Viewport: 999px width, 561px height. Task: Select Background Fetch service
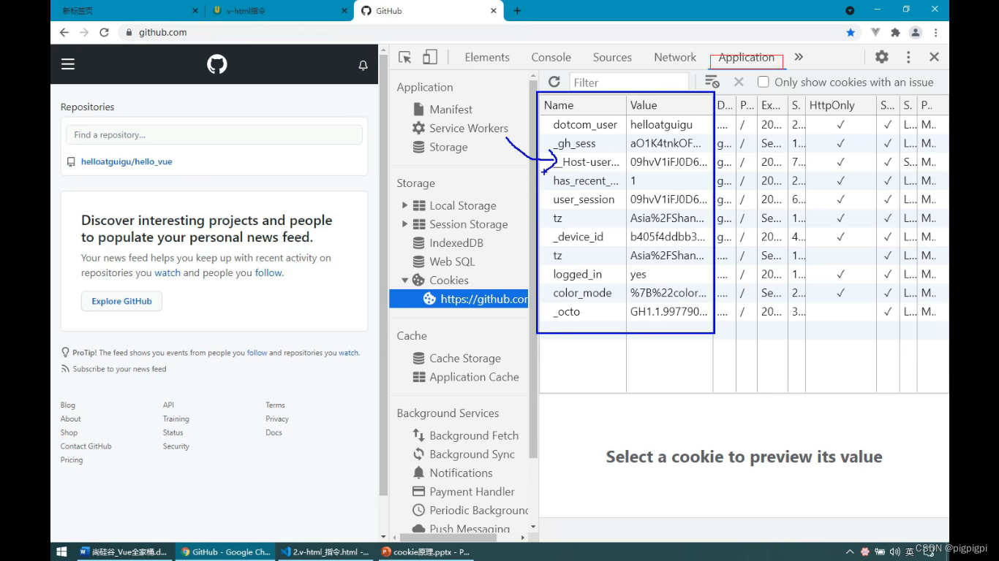tap(474, 435)
